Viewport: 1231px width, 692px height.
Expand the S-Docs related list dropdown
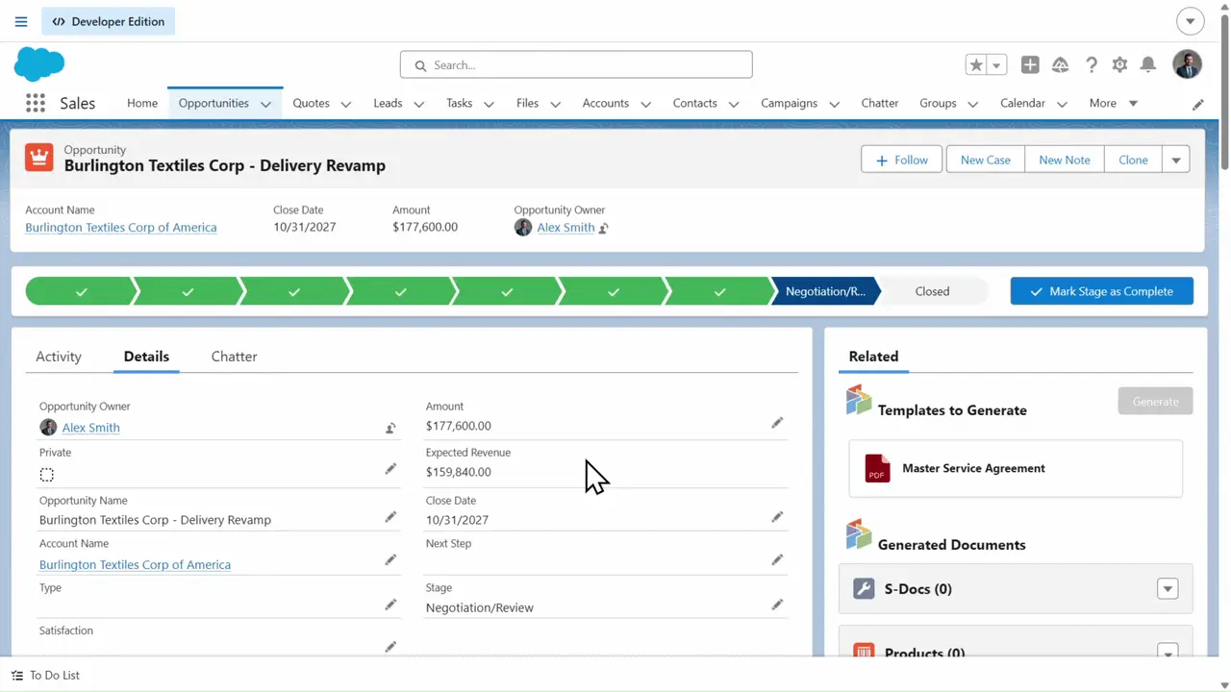[x=1168, y=589]
